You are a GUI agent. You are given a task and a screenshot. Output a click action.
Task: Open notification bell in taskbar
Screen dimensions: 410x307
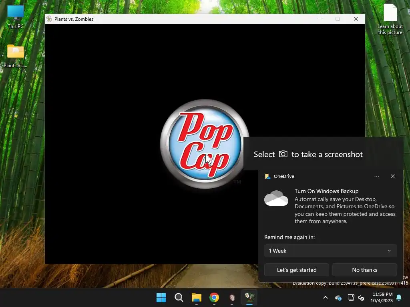click(399, 297)
